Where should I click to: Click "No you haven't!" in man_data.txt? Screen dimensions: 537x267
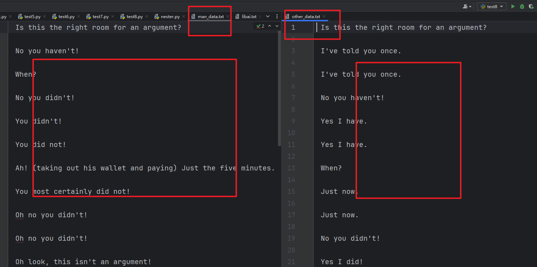(47, 51)
